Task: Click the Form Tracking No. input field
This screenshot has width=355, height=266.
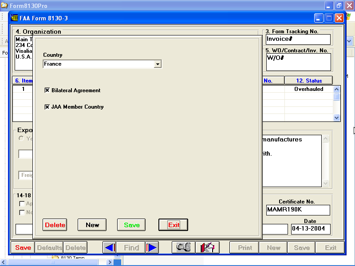Action: coord(298,39)
